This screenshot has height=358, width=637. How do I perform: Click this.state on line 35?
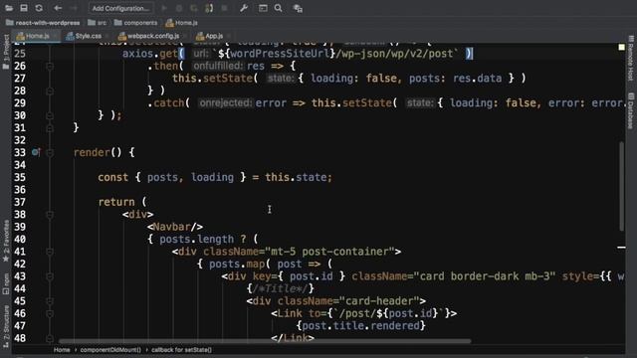coord(296,177)
